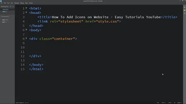Image resolution: width=186 pixels, height=104 pixels.
Task: Click the third right-toolbar tool icon
Action: pyautogui.click(x=185, y=13)
